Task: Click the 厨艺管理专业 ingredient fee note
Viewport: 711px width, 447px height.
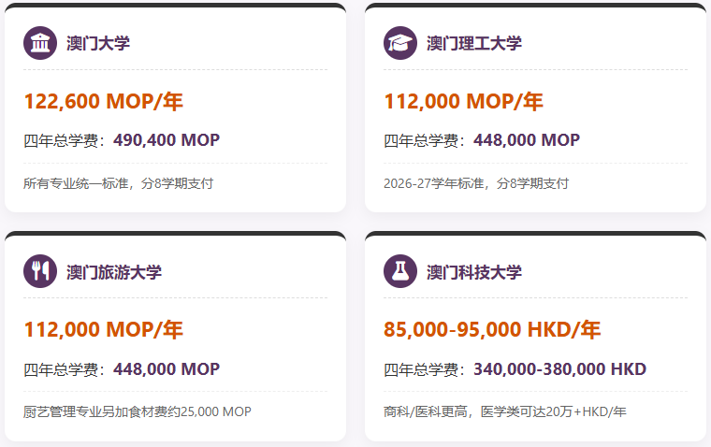Action: tap(138, 411)
